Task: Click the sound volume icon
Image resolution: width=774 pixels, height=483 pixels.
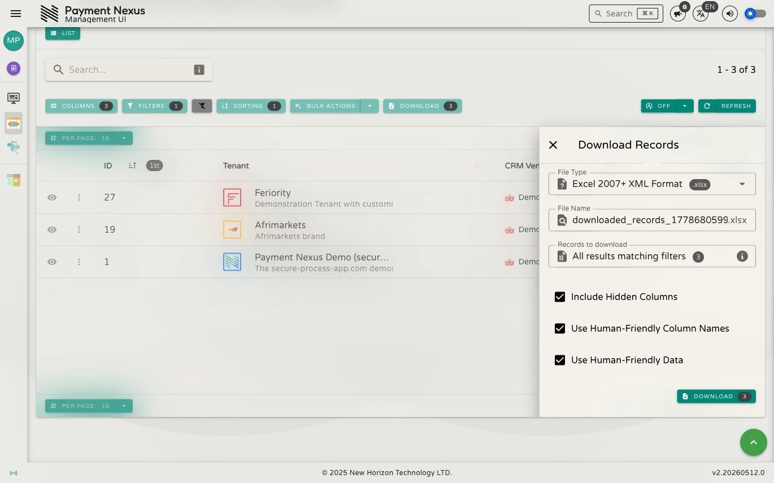Action: 730,14
